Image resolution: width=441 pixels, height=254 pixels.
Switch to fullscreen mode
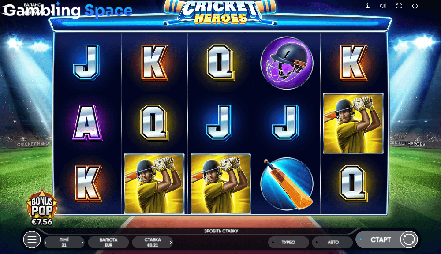point(399,6)
